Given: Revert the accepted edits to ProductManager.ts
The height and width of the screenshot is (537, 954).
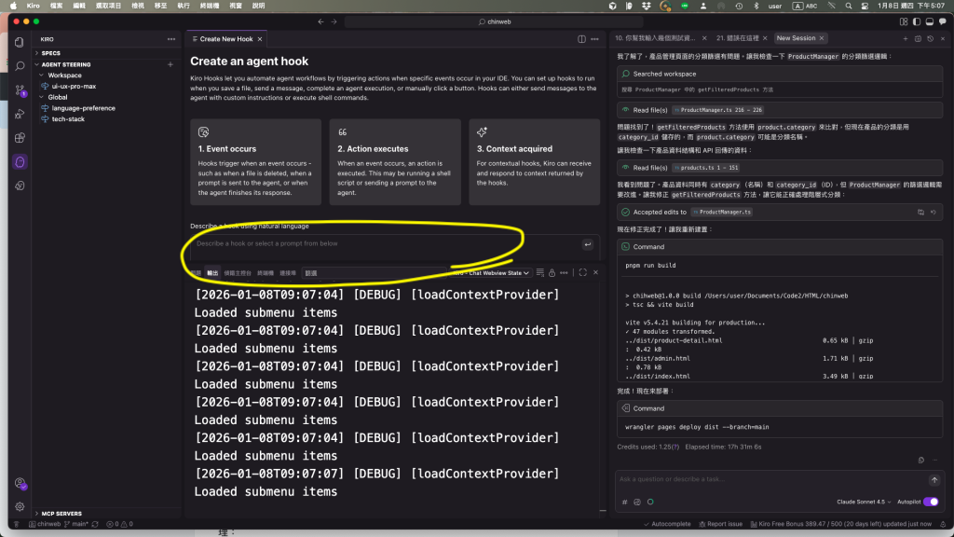Looking at the screenshot, I should click(934, 212).
